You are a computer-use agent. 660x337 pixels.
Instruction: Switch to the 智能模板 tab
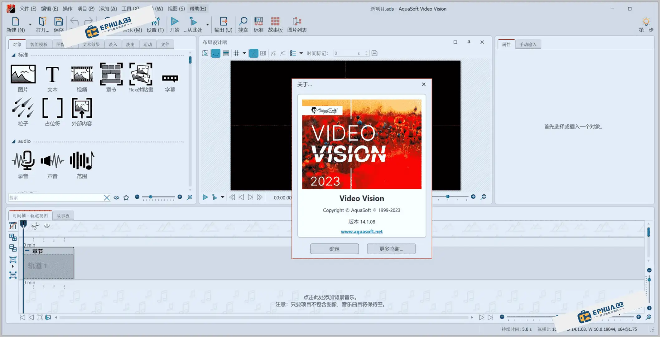(39, 45)
